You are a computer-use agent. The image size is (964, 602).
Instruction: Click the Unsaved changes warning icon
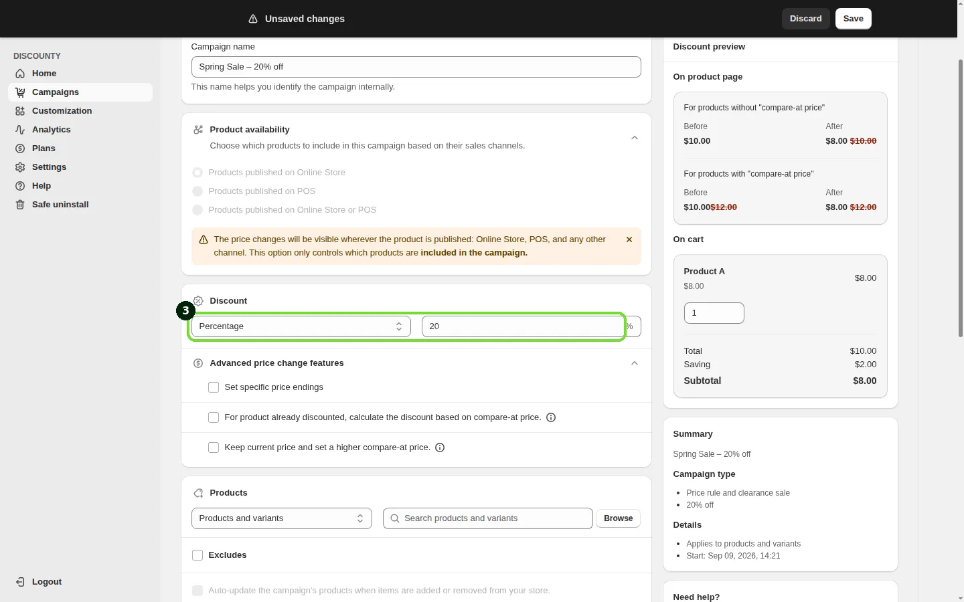pos(253,19)
